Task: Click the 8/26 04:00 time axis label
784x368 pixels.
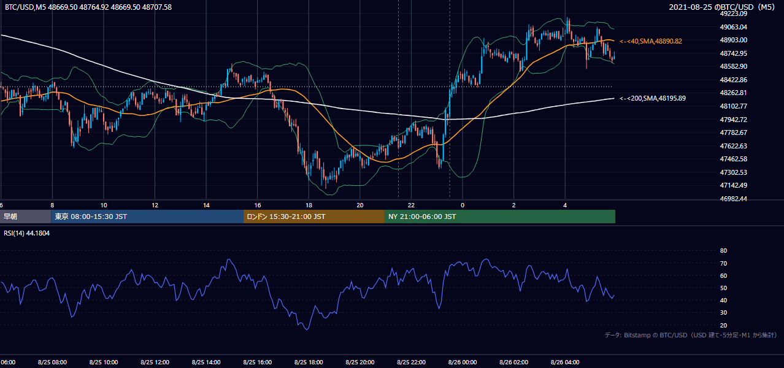Action: click(x=565, y=362)
